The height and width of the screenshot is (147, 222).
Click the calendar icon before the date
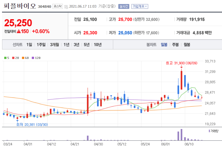(66, 7)
